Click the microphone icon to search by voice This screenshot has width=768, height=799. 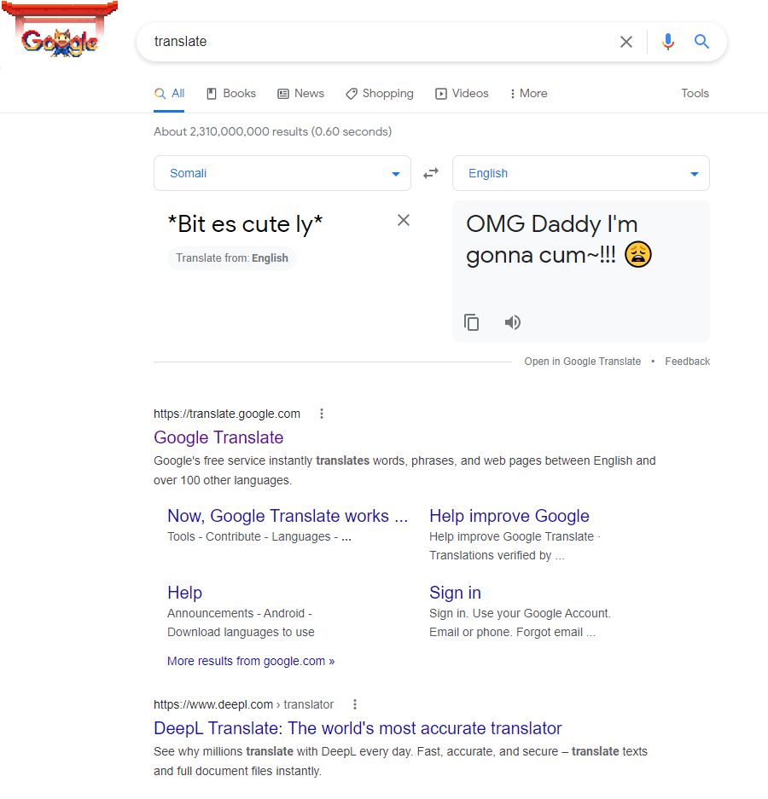point(668,41)
